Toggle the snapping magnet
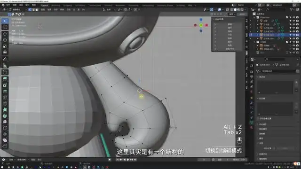Screen dimensions: 301x169 click(125, 9)
